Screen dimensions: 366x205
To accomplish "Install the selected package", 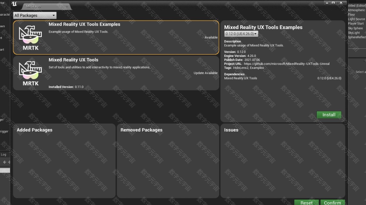I will (329, 115).
